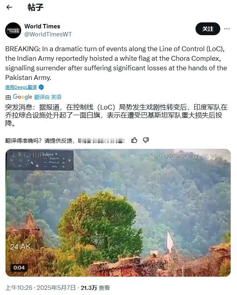
Task: Go back using the left arrow
Action: click(9, 7)
